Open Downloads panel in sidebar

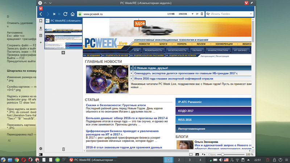click(41, 28)
